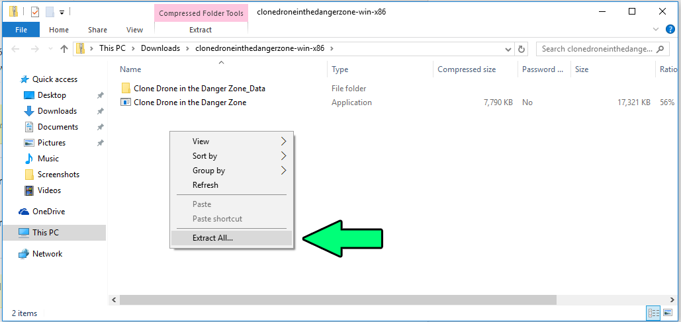Click the left arrow of horizontal scrollbar
This screenshot has width=681, height=322.
click(114, 300)
